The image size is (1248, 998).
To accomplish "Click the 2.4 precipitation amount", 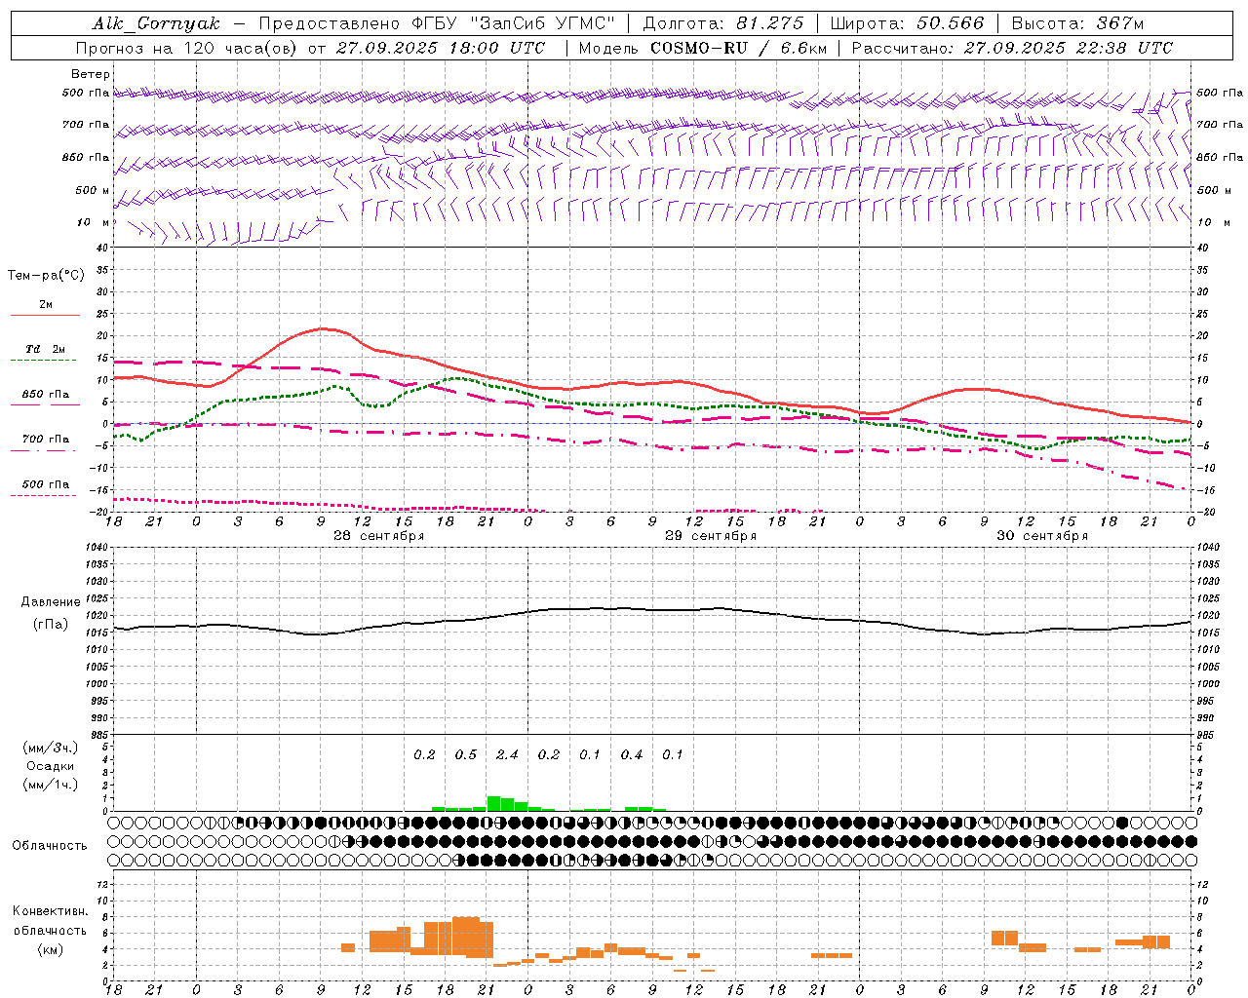I will 507,755.
